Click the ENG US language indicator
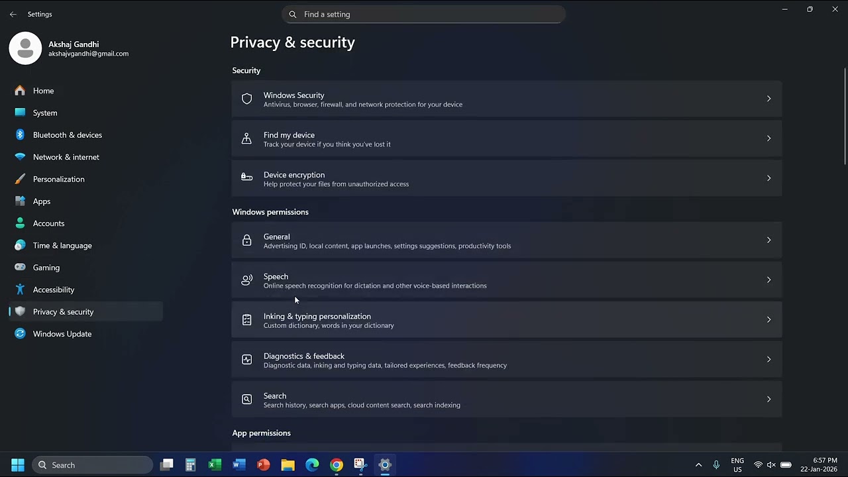Screen dimensions: 848x477 [737, 465]
